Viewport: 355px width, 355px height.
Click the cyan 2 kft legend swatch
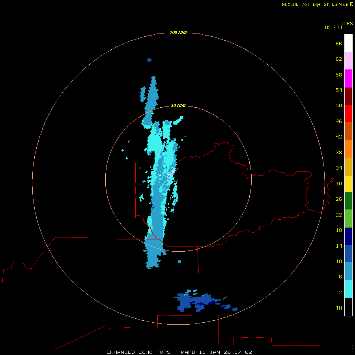click(348, 289)
